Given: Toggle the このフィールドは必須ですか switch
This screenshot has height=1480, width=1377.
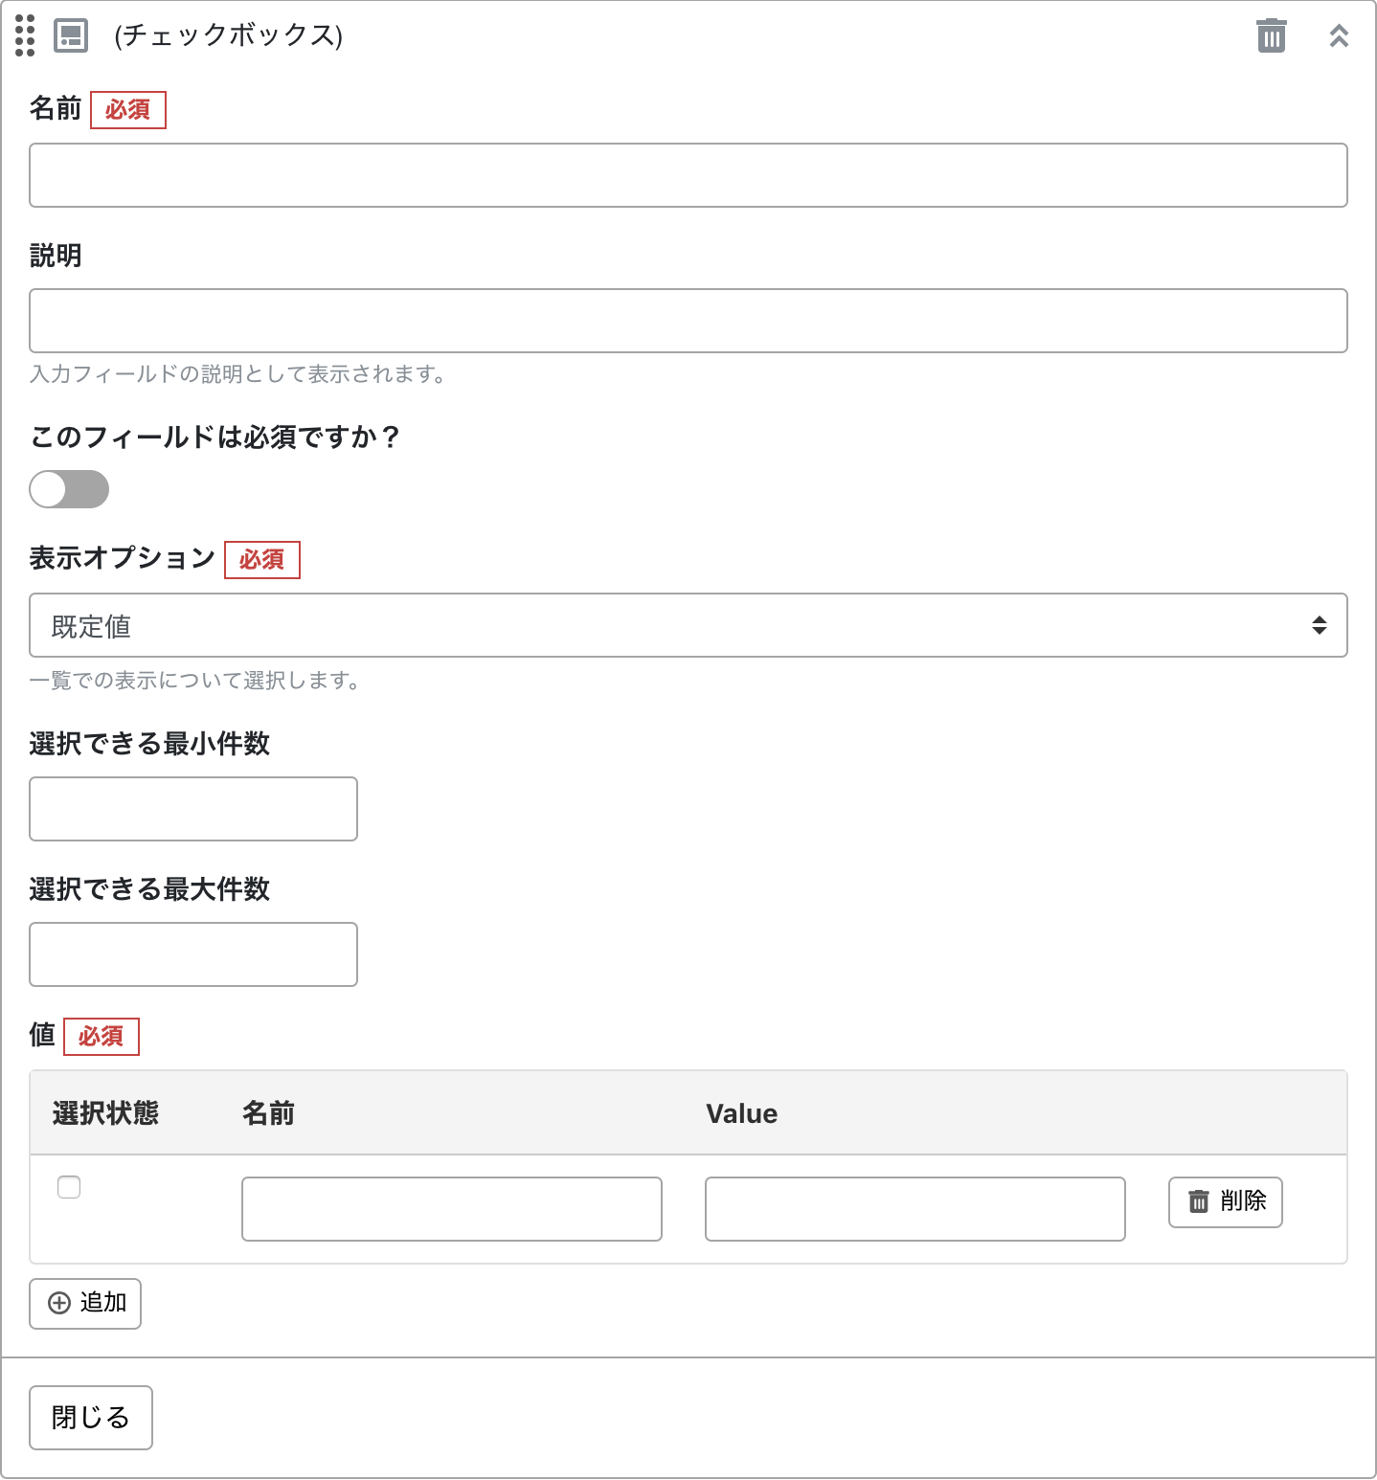Looking at the screenshot, I should tap(69, 489).
